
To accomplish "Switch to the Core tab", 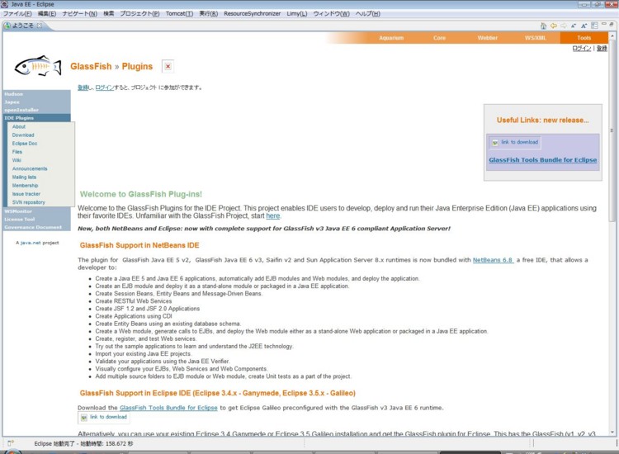I will coord(439,38).
